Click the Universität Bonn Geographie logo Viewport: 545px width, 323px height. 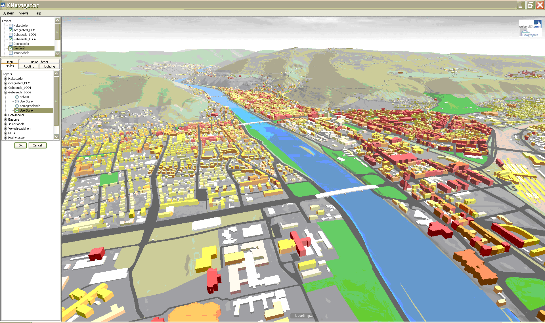click(x=530, y=28)
